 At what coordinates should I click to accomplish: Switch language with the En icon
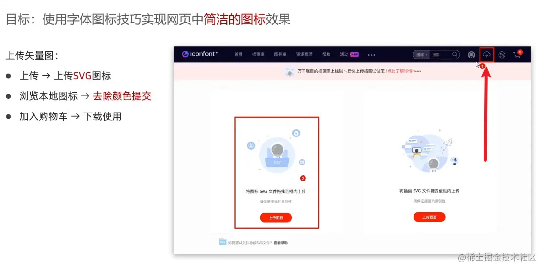click(x=501, y=55)
